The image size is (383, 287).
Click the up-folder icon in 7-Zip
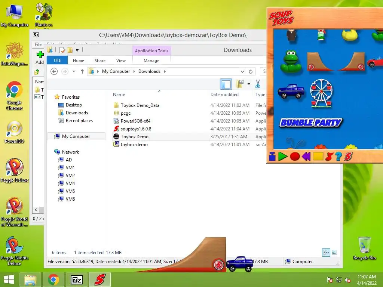tap(37, 72)
